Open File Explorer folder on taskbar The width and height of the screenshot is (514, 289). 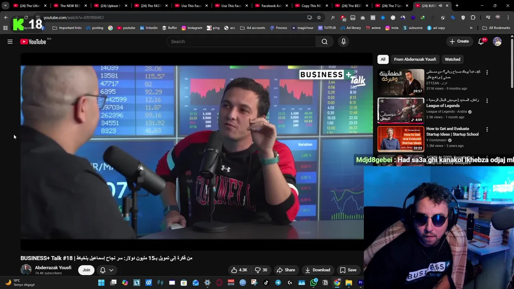coord(349,283)
